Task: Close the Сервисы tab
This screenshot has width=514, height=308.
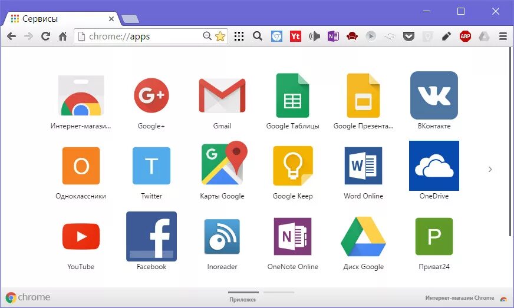Action: [x=111, y=19]
